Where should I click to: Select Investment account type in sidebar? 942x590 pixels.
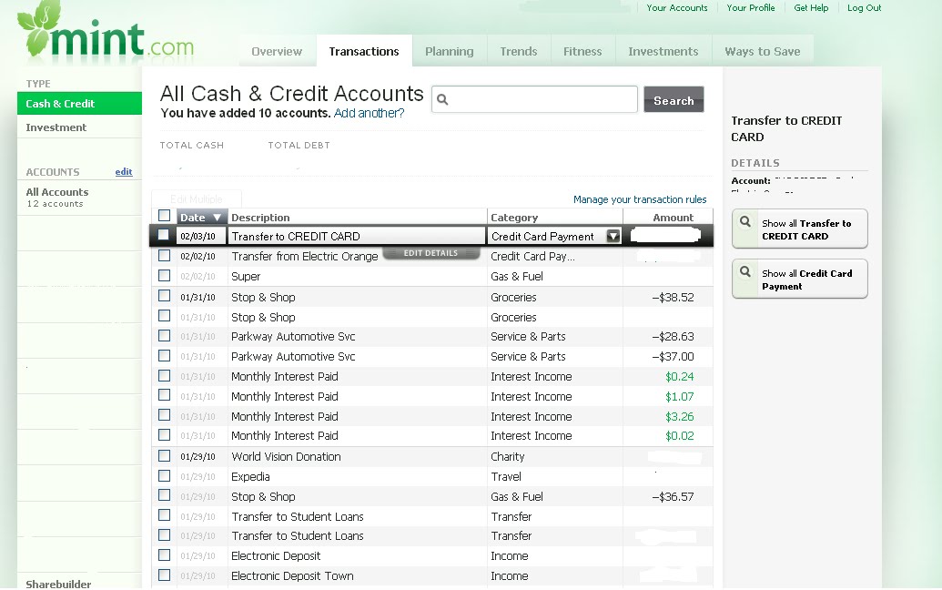pyautogui.click(x=79, y=127)
